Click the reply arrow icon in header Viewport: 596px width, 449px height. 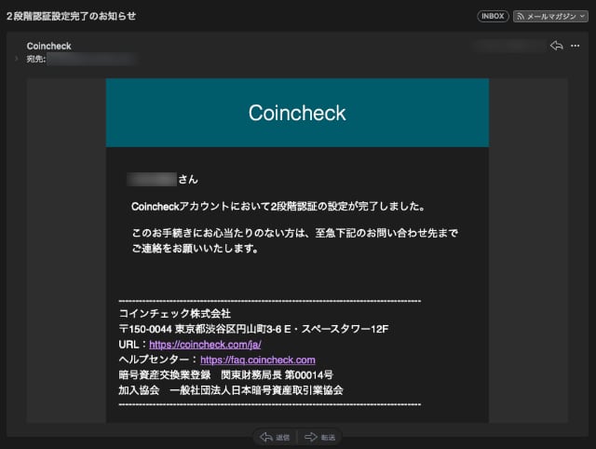pyautogui.click(x=557, y=46)
